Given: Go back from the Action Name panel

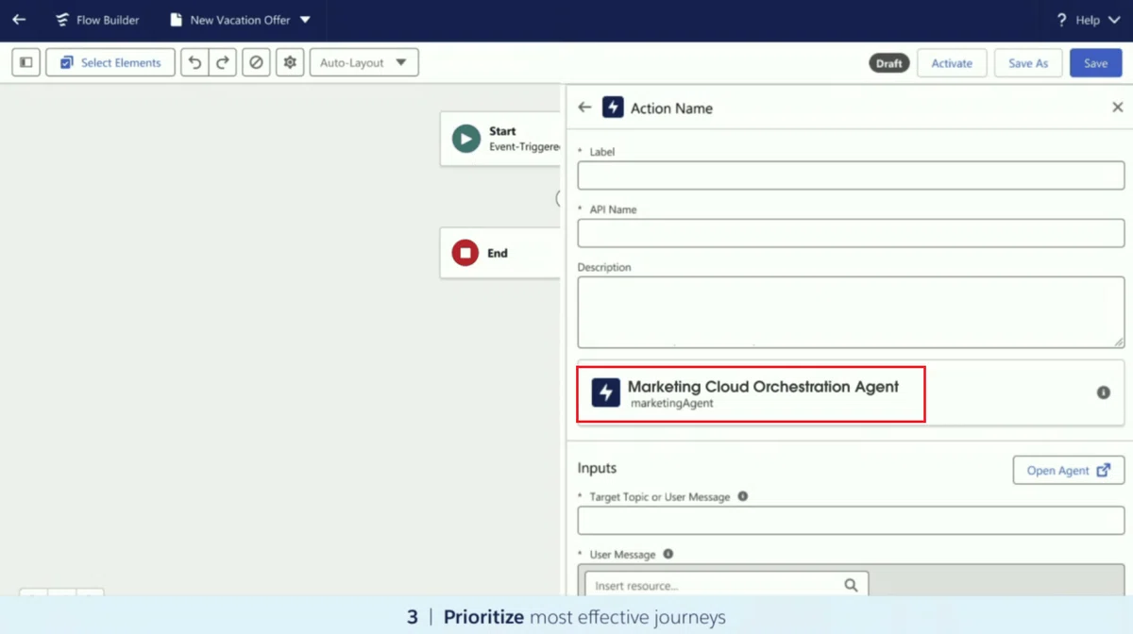Looking at the screenshot, I should coord(584,108).
